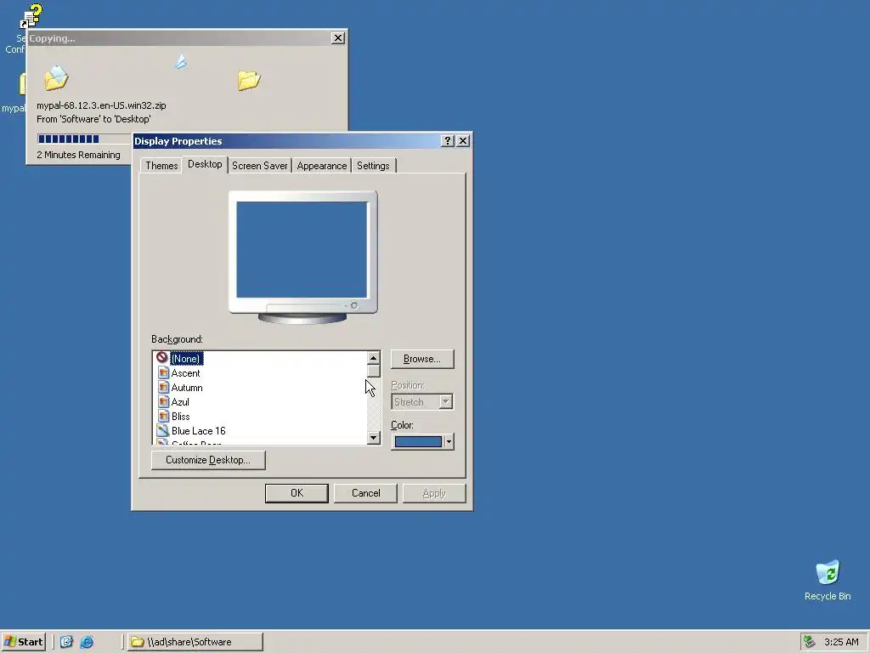Choose the Autumn background
The width and height of the screenshot is (870, 653).
point(187,388)
